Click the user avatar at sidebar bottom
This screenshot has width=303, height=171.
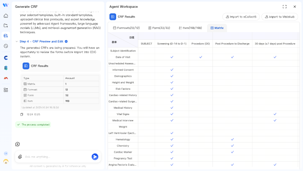click(x=6, y=161)
